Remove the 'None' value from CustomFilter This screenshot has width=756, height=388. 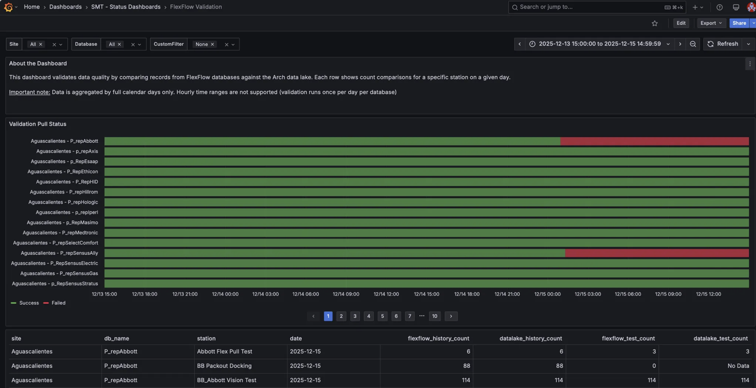[x=212, y=44]
